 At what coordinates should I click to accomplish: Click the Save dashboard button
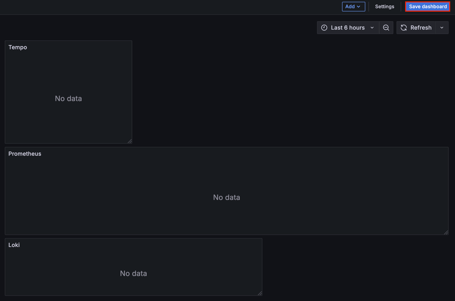tap(427, 6)
